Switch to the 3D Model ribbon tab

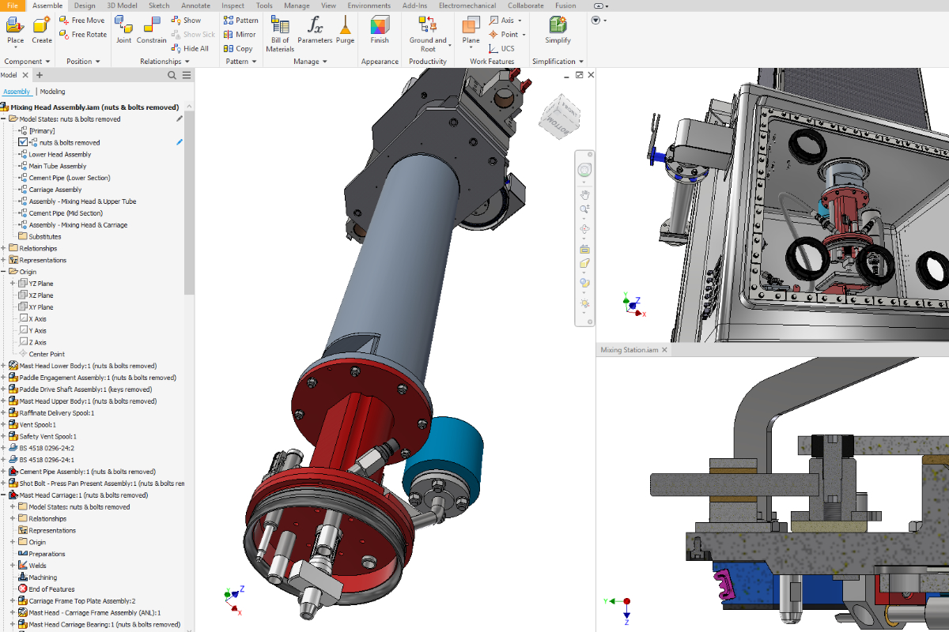(x=121, y=6)
